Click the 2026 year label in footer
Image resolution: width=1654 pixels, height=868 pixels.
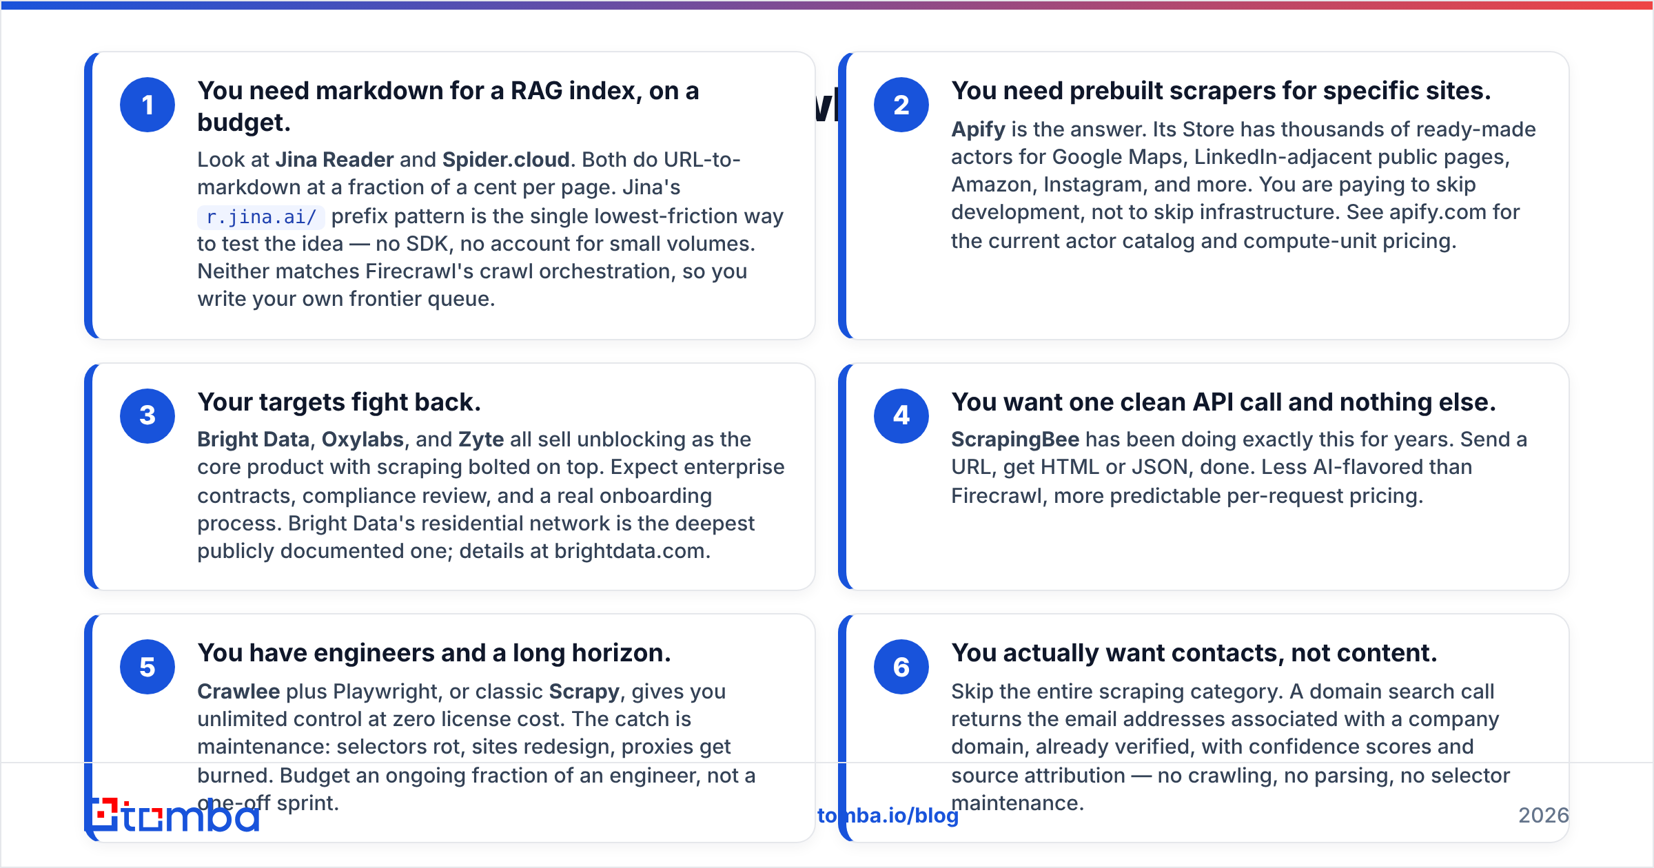[1544, 816]
